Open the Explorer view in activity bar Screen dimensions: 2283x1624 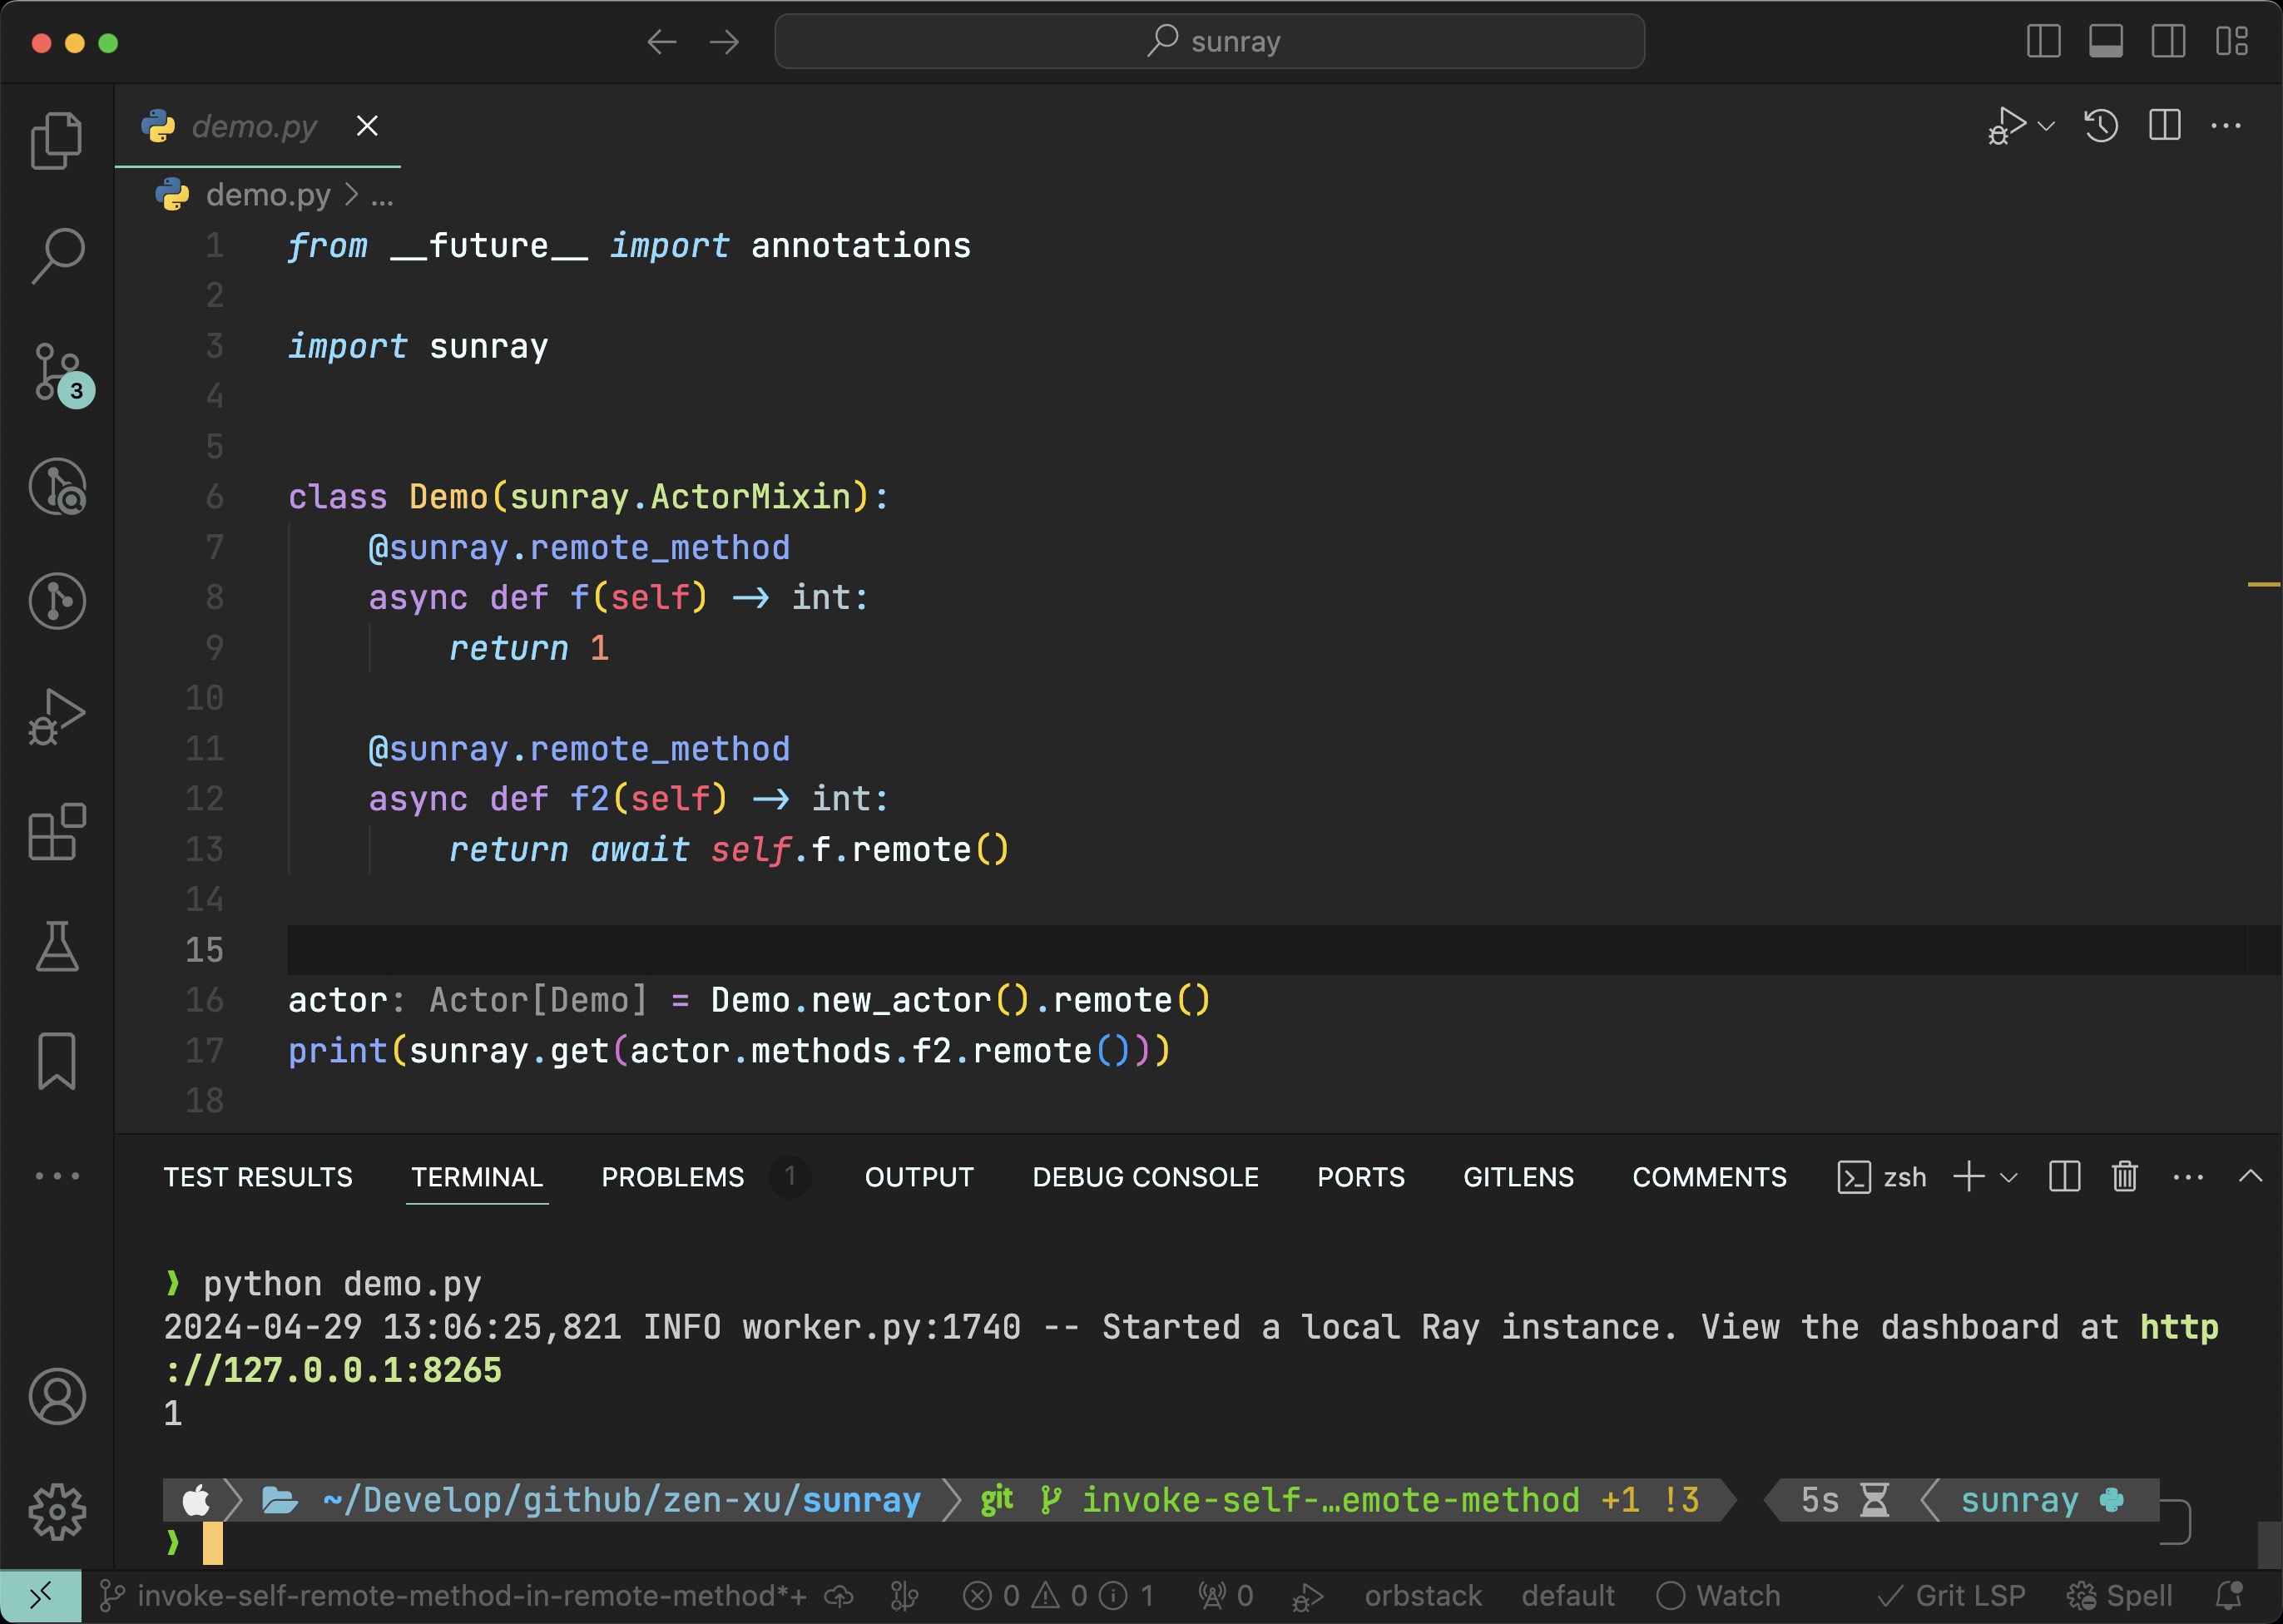click(56, 140)
